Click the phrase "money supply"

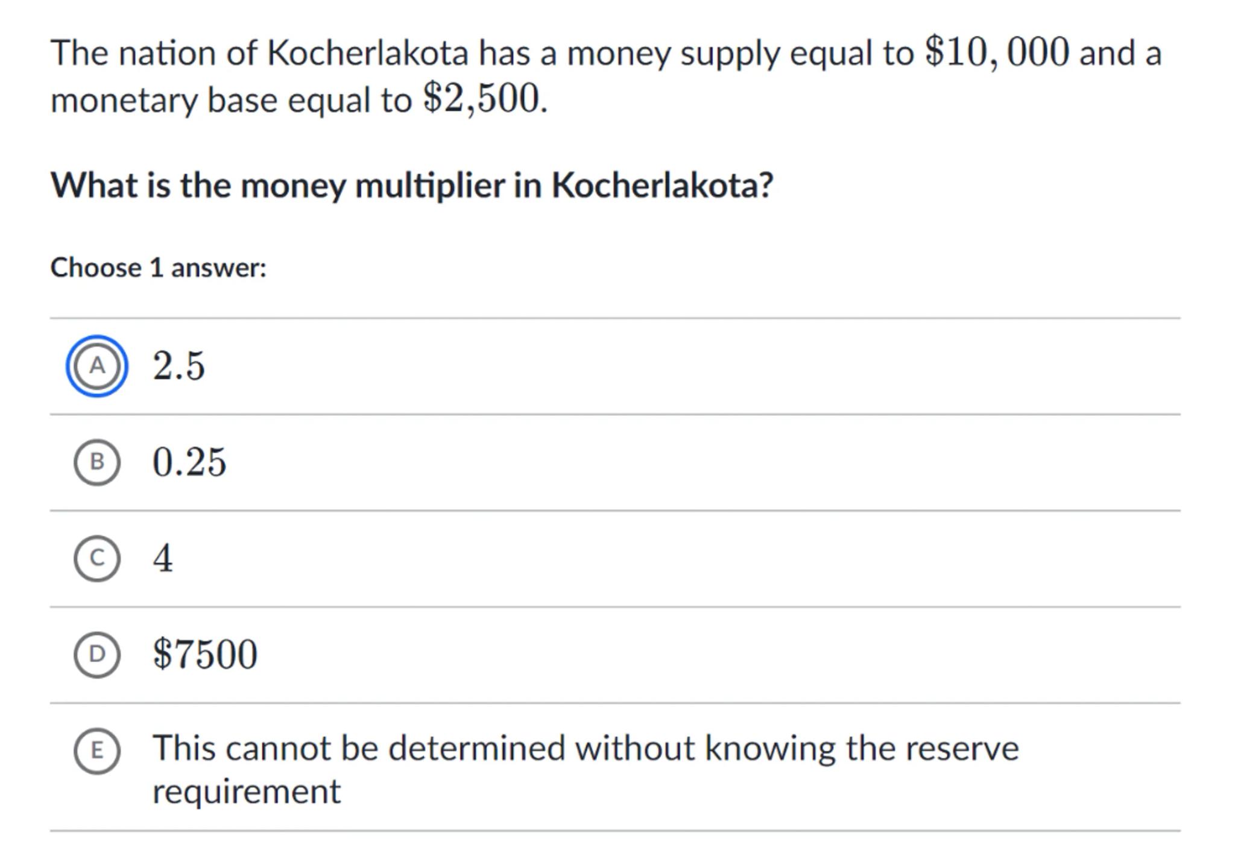(673, 53)
